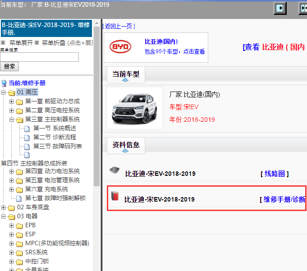This screenshot has width=307, height=271.
Task: Click the SRS系统 folder icon
Action: click(19, 253)
